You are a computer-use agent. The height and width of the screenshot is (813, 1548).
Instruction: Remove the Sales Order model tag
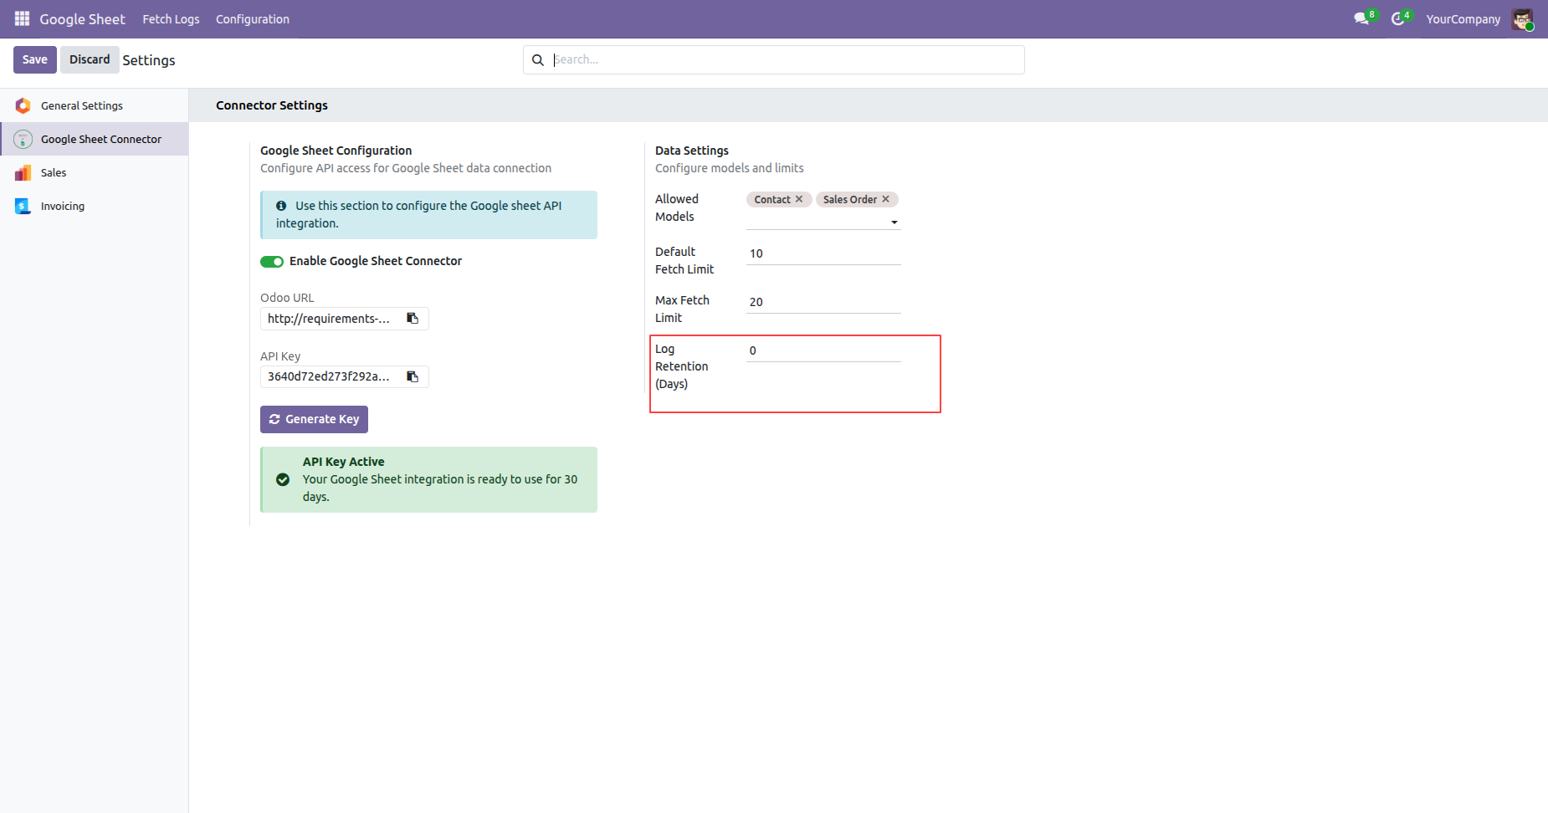click(x=885, y=199)
